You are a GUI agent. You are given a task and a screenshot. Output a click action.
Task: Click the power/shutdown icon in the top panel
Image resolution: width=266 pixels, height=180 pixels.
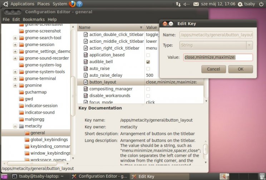point(261,4)
